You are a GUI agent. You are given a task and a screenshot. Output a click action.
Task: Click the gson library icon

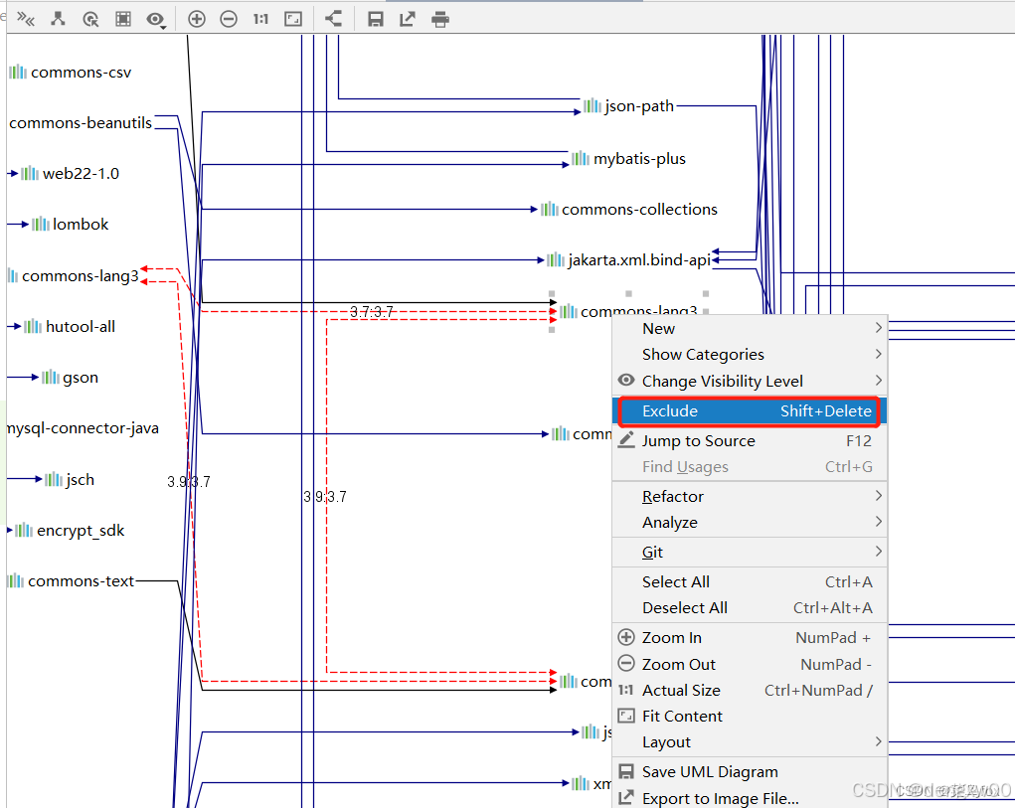click(x=51, y=377)
